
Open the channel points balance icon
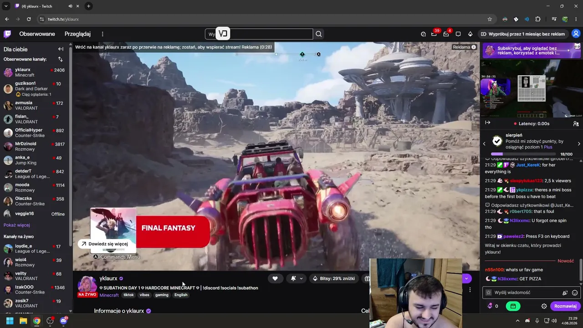point(493,306)
